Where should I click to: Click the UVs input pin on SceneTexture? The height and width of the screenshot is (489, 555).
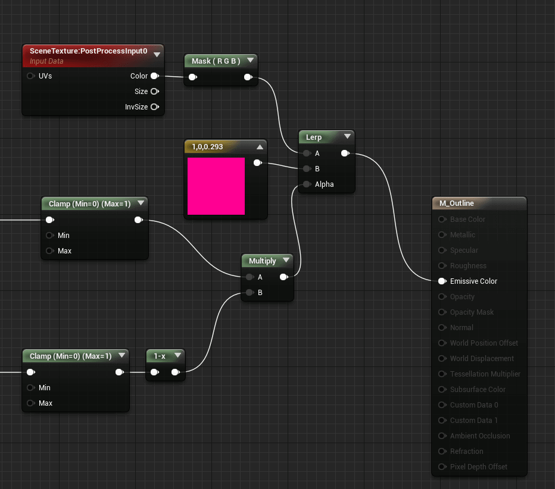[31, 76]
